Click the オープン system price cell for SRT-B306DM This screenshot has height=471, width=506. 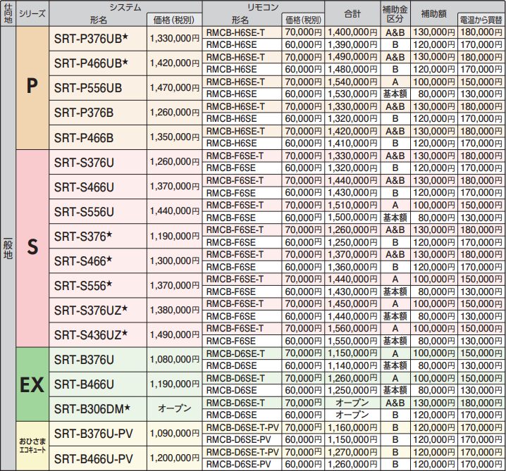click(x=175, y=408)
